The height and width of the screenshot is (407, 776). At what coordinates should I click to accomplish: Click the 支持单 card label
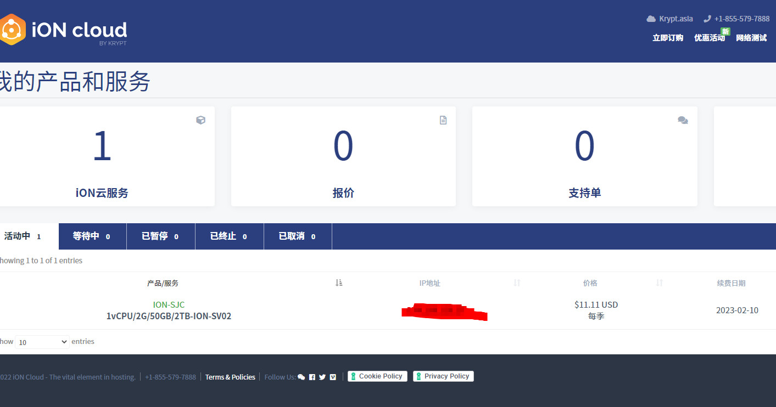pos(584,193)
